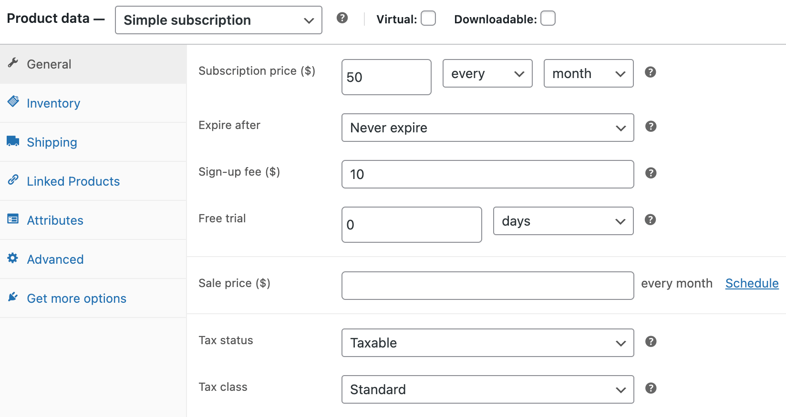Click the 'Sign-up fee ($)' label
Viewport: 786px width, 417px height.
[239, 172]
